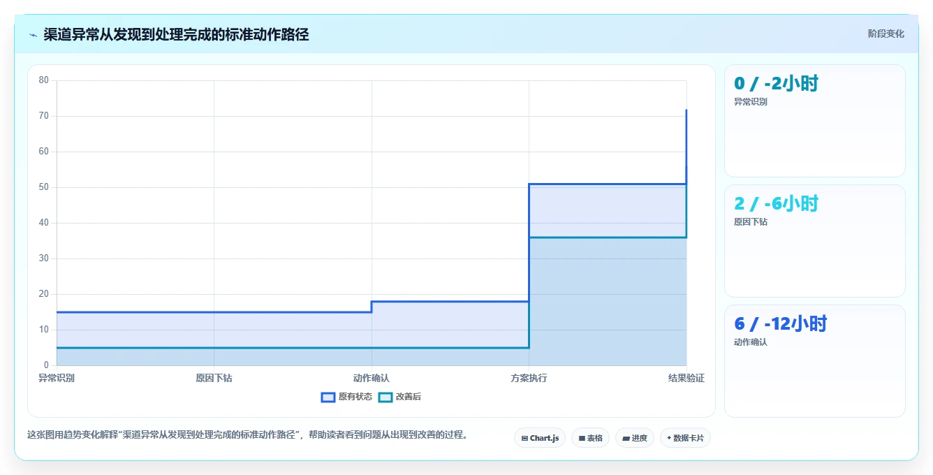Open the 动作确认 card showing 6 / -12小时
The height and width of the screenshot is (475, 933).
[x=815, y=361]
